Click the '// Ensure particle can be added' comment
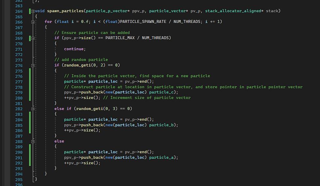The width and height of the screenshot is (320, 186). coord(92,33)
